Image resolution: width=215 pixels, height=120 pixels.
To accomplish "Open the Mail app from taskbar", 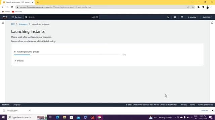I will [78, 117].
